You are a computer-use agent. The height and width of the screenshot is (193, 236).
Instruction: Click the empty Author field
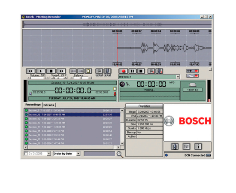150,136
